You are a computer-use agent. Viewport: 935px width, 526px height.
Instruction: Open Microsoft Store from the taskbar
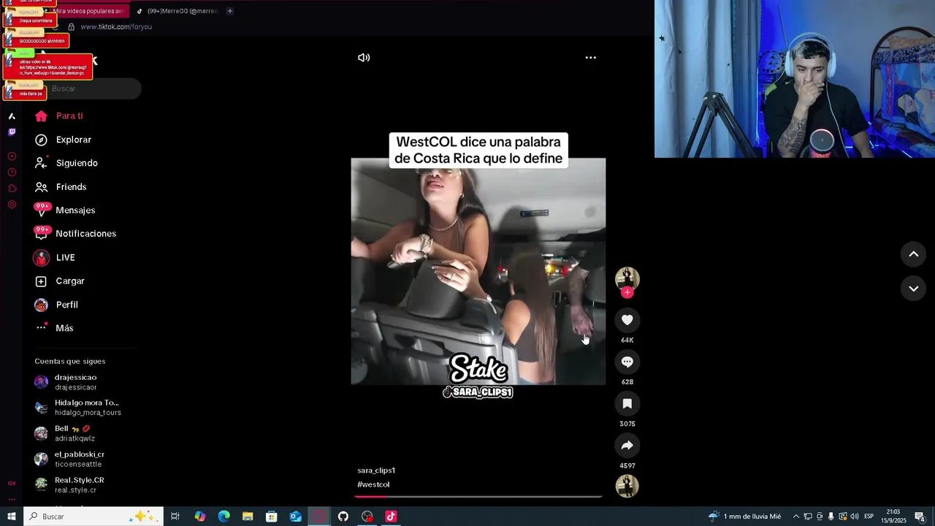point(272,517)
